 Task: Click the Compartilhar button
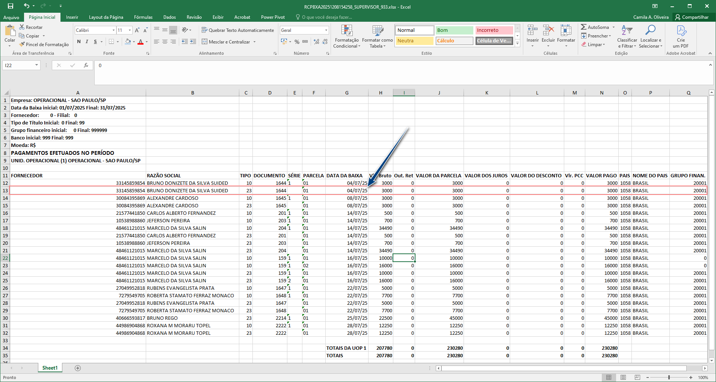pyautogui.click(x=692, y=17)
